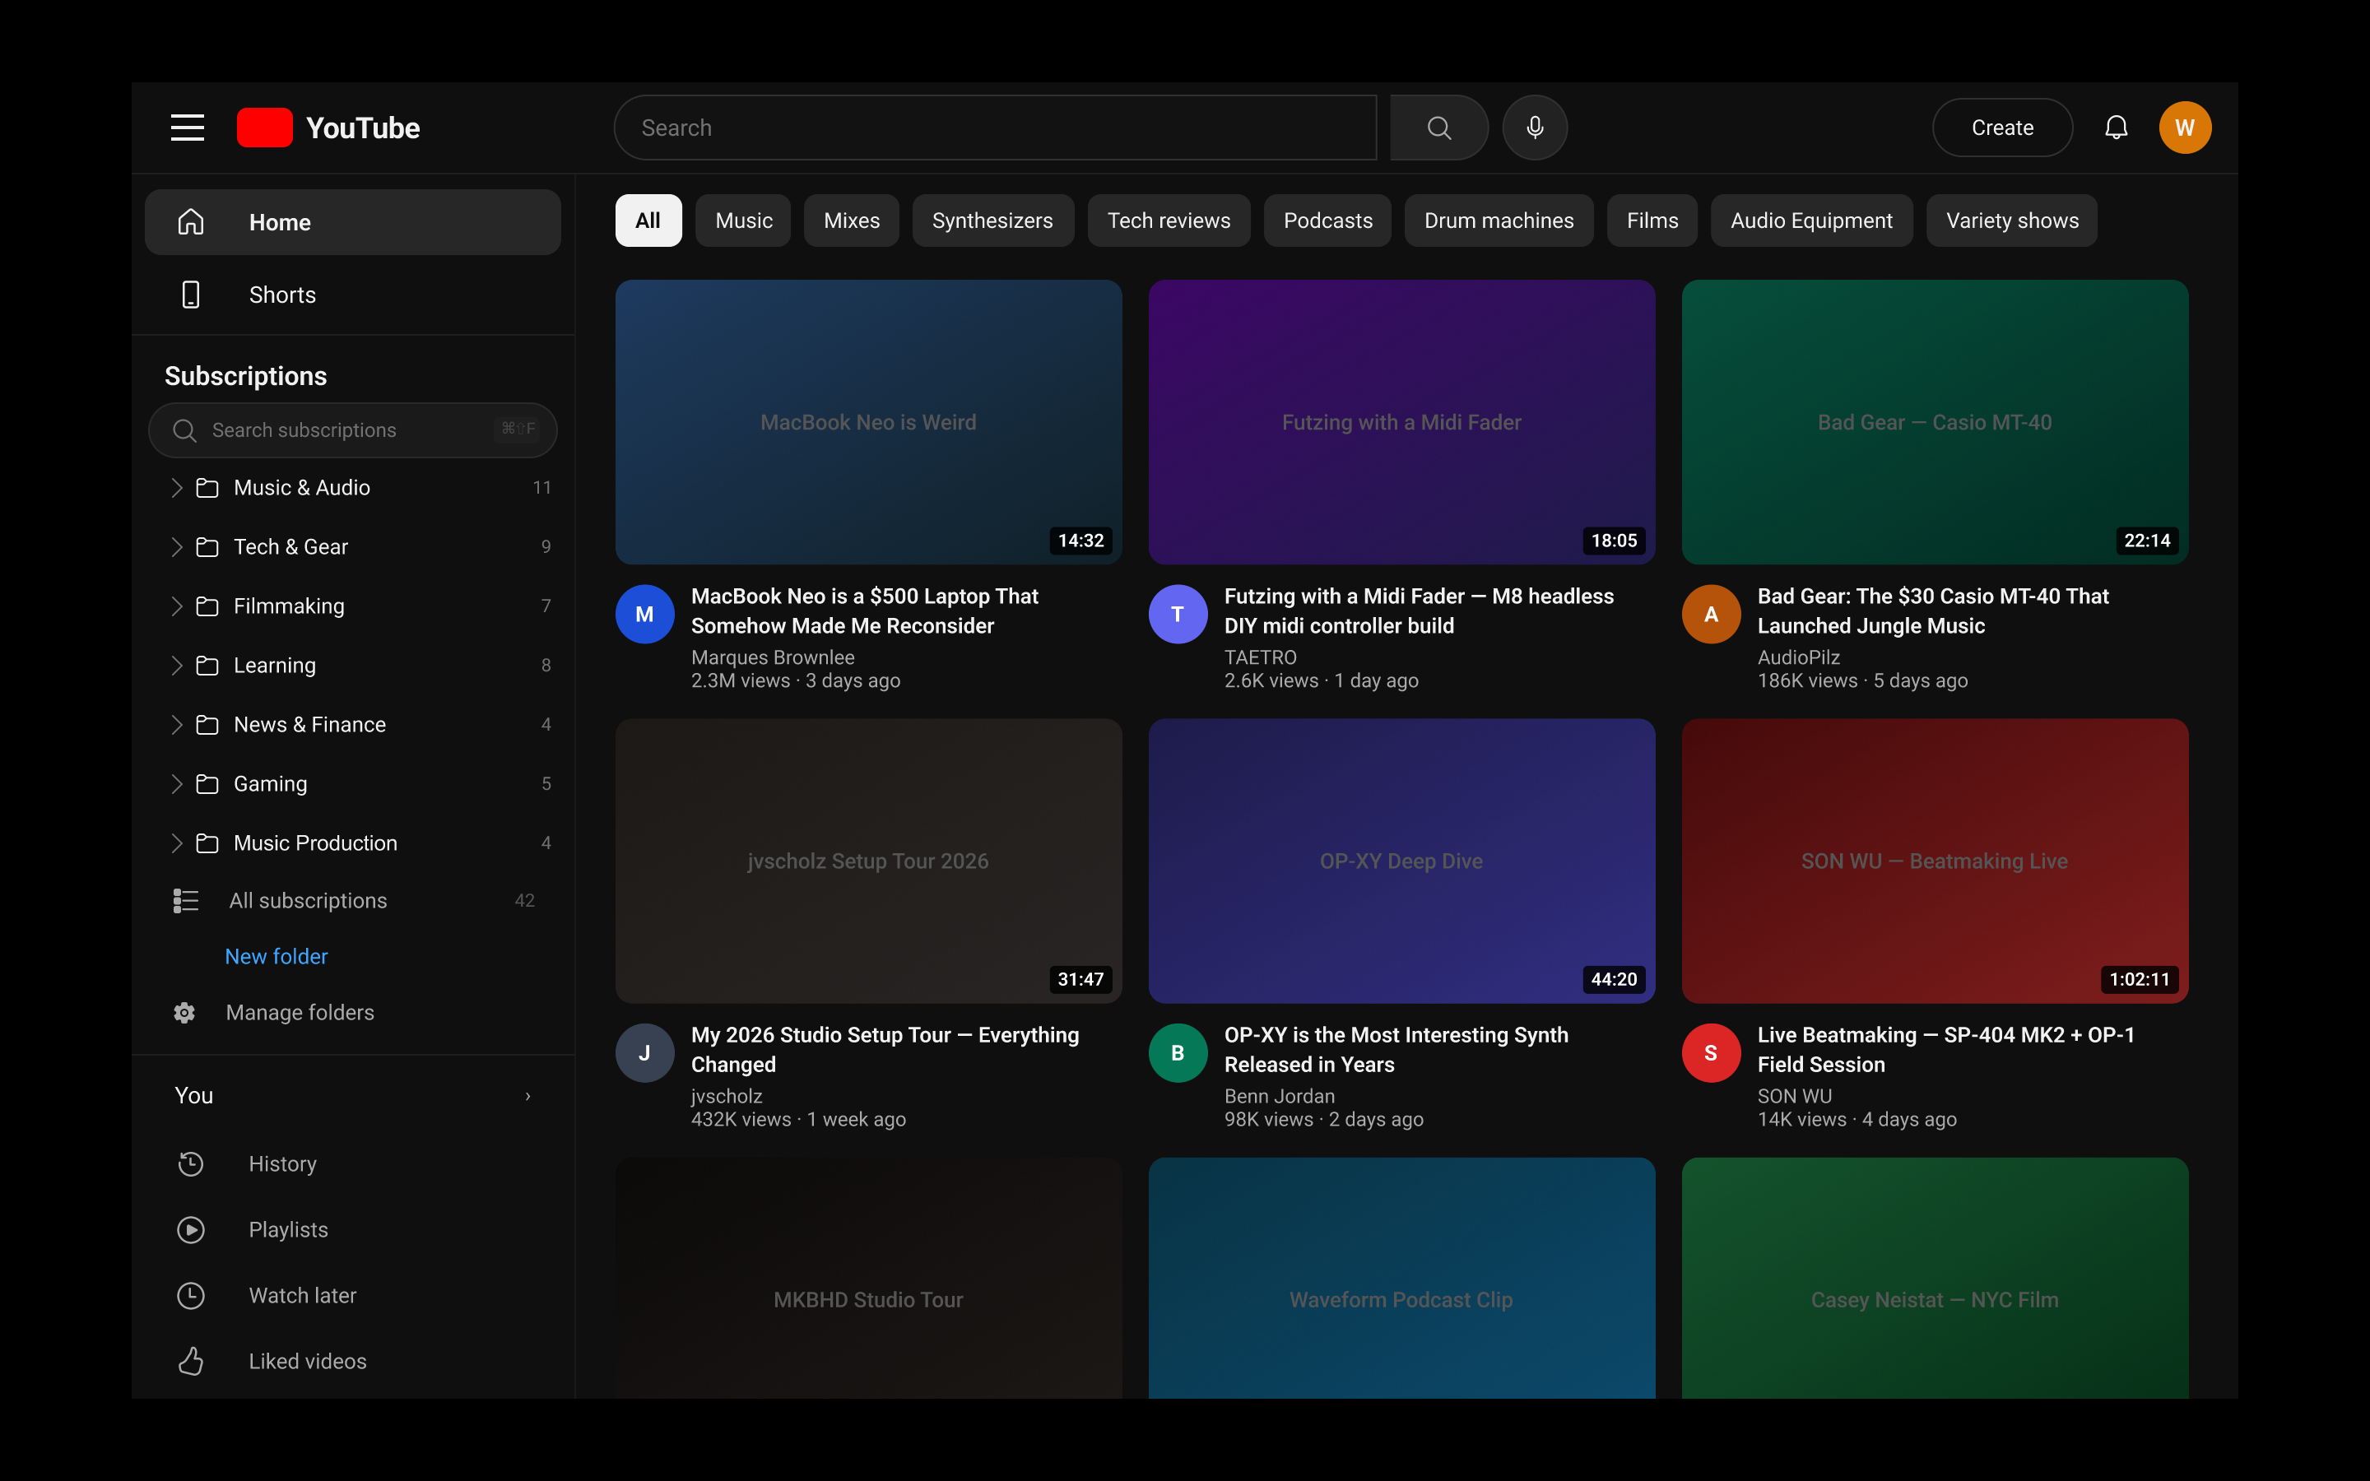Open the jvscholz Setup Tour 2026 thumbnail

coord(867,861)
